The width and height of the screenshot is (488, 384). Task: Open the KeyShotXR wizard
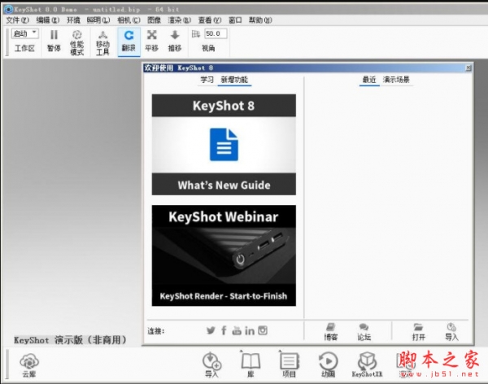coord(367,365)
